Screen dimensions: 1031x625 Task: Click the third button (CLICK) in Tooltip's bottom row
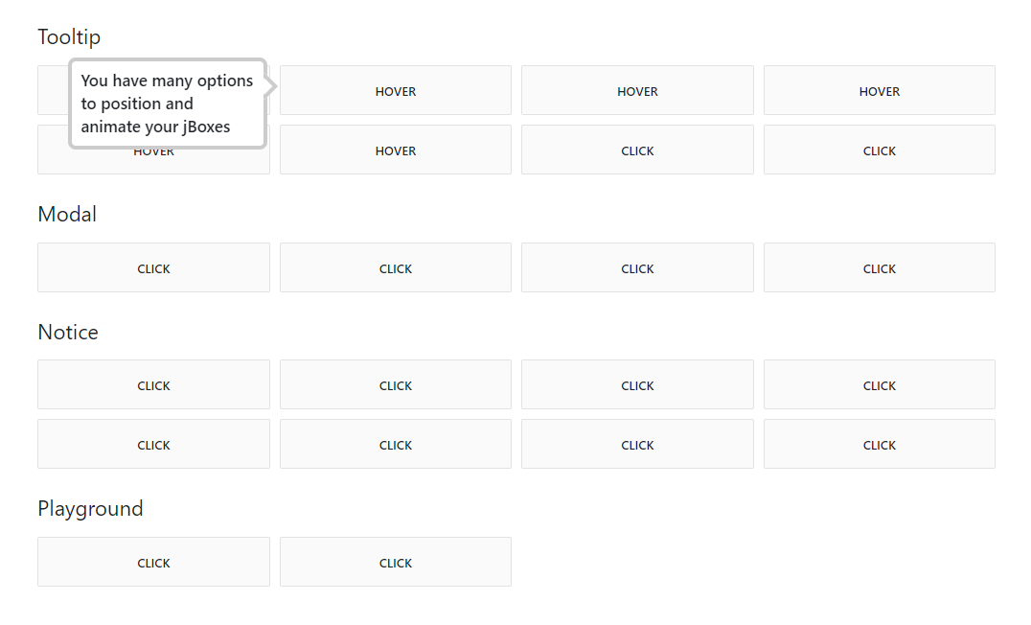tap(637, 150)
